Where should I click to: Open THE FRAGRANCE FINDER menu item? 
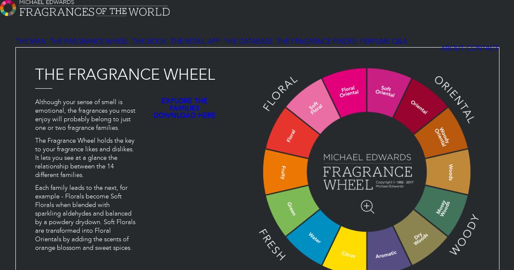pos(317,42)
